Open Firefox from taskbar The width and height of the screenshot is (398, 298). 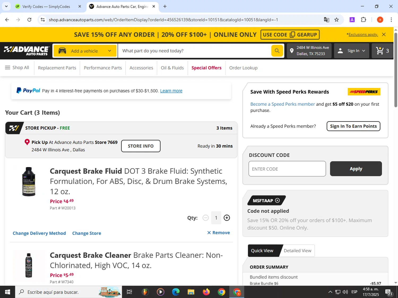[206, 292]
